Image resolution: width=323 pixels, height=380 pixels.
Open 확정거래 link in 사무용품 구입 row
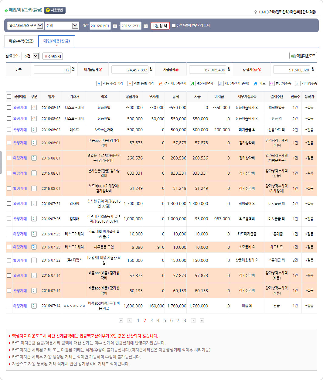tap(20, 247)
